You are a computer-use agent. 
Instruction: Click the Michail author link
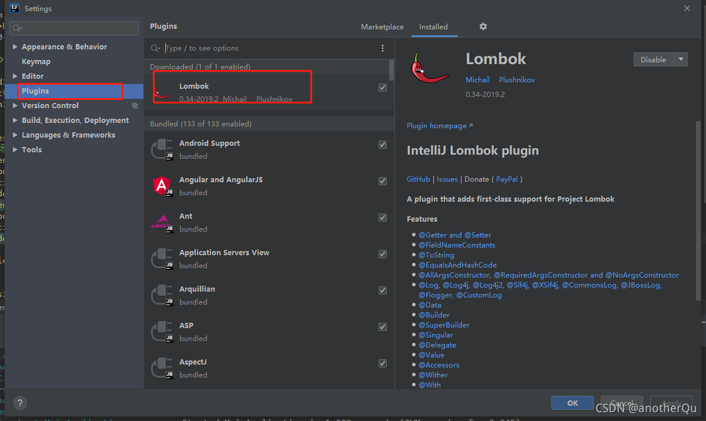[x=477, y=80]
